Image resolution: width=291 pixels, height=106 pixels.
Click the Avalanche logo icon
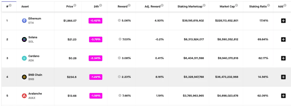coord(24,96)
